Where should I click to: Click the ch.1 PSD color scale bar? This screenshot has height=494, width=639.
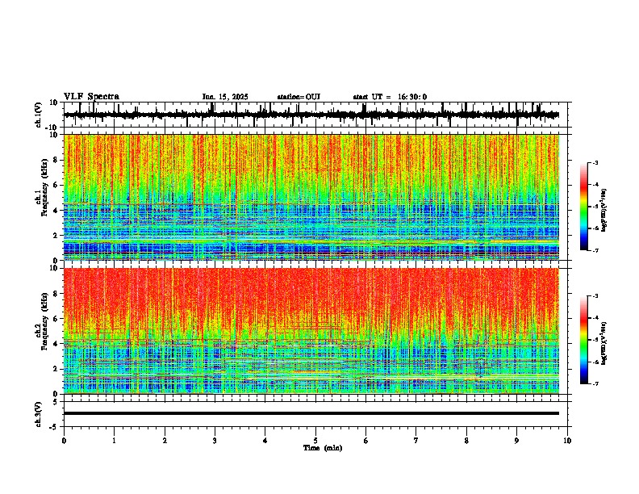click(583, 207)
